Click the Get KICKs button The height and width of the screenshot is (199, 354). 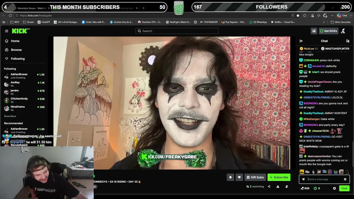[329, 31]
